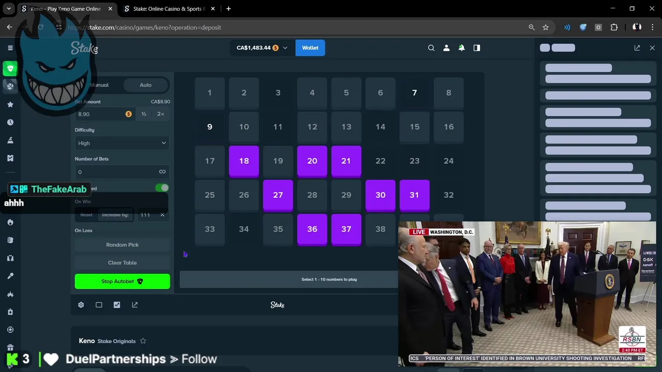
Task: Open the Chrome profile avatar
Action: [x=637, y=27]
